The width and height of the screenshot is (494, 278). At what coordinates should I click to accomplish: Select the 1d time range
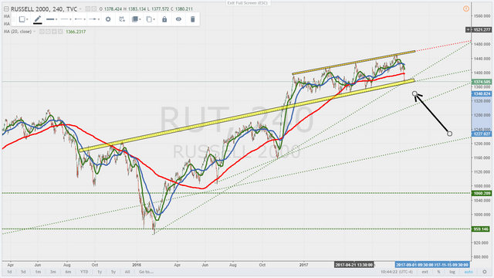click(9, 272)
